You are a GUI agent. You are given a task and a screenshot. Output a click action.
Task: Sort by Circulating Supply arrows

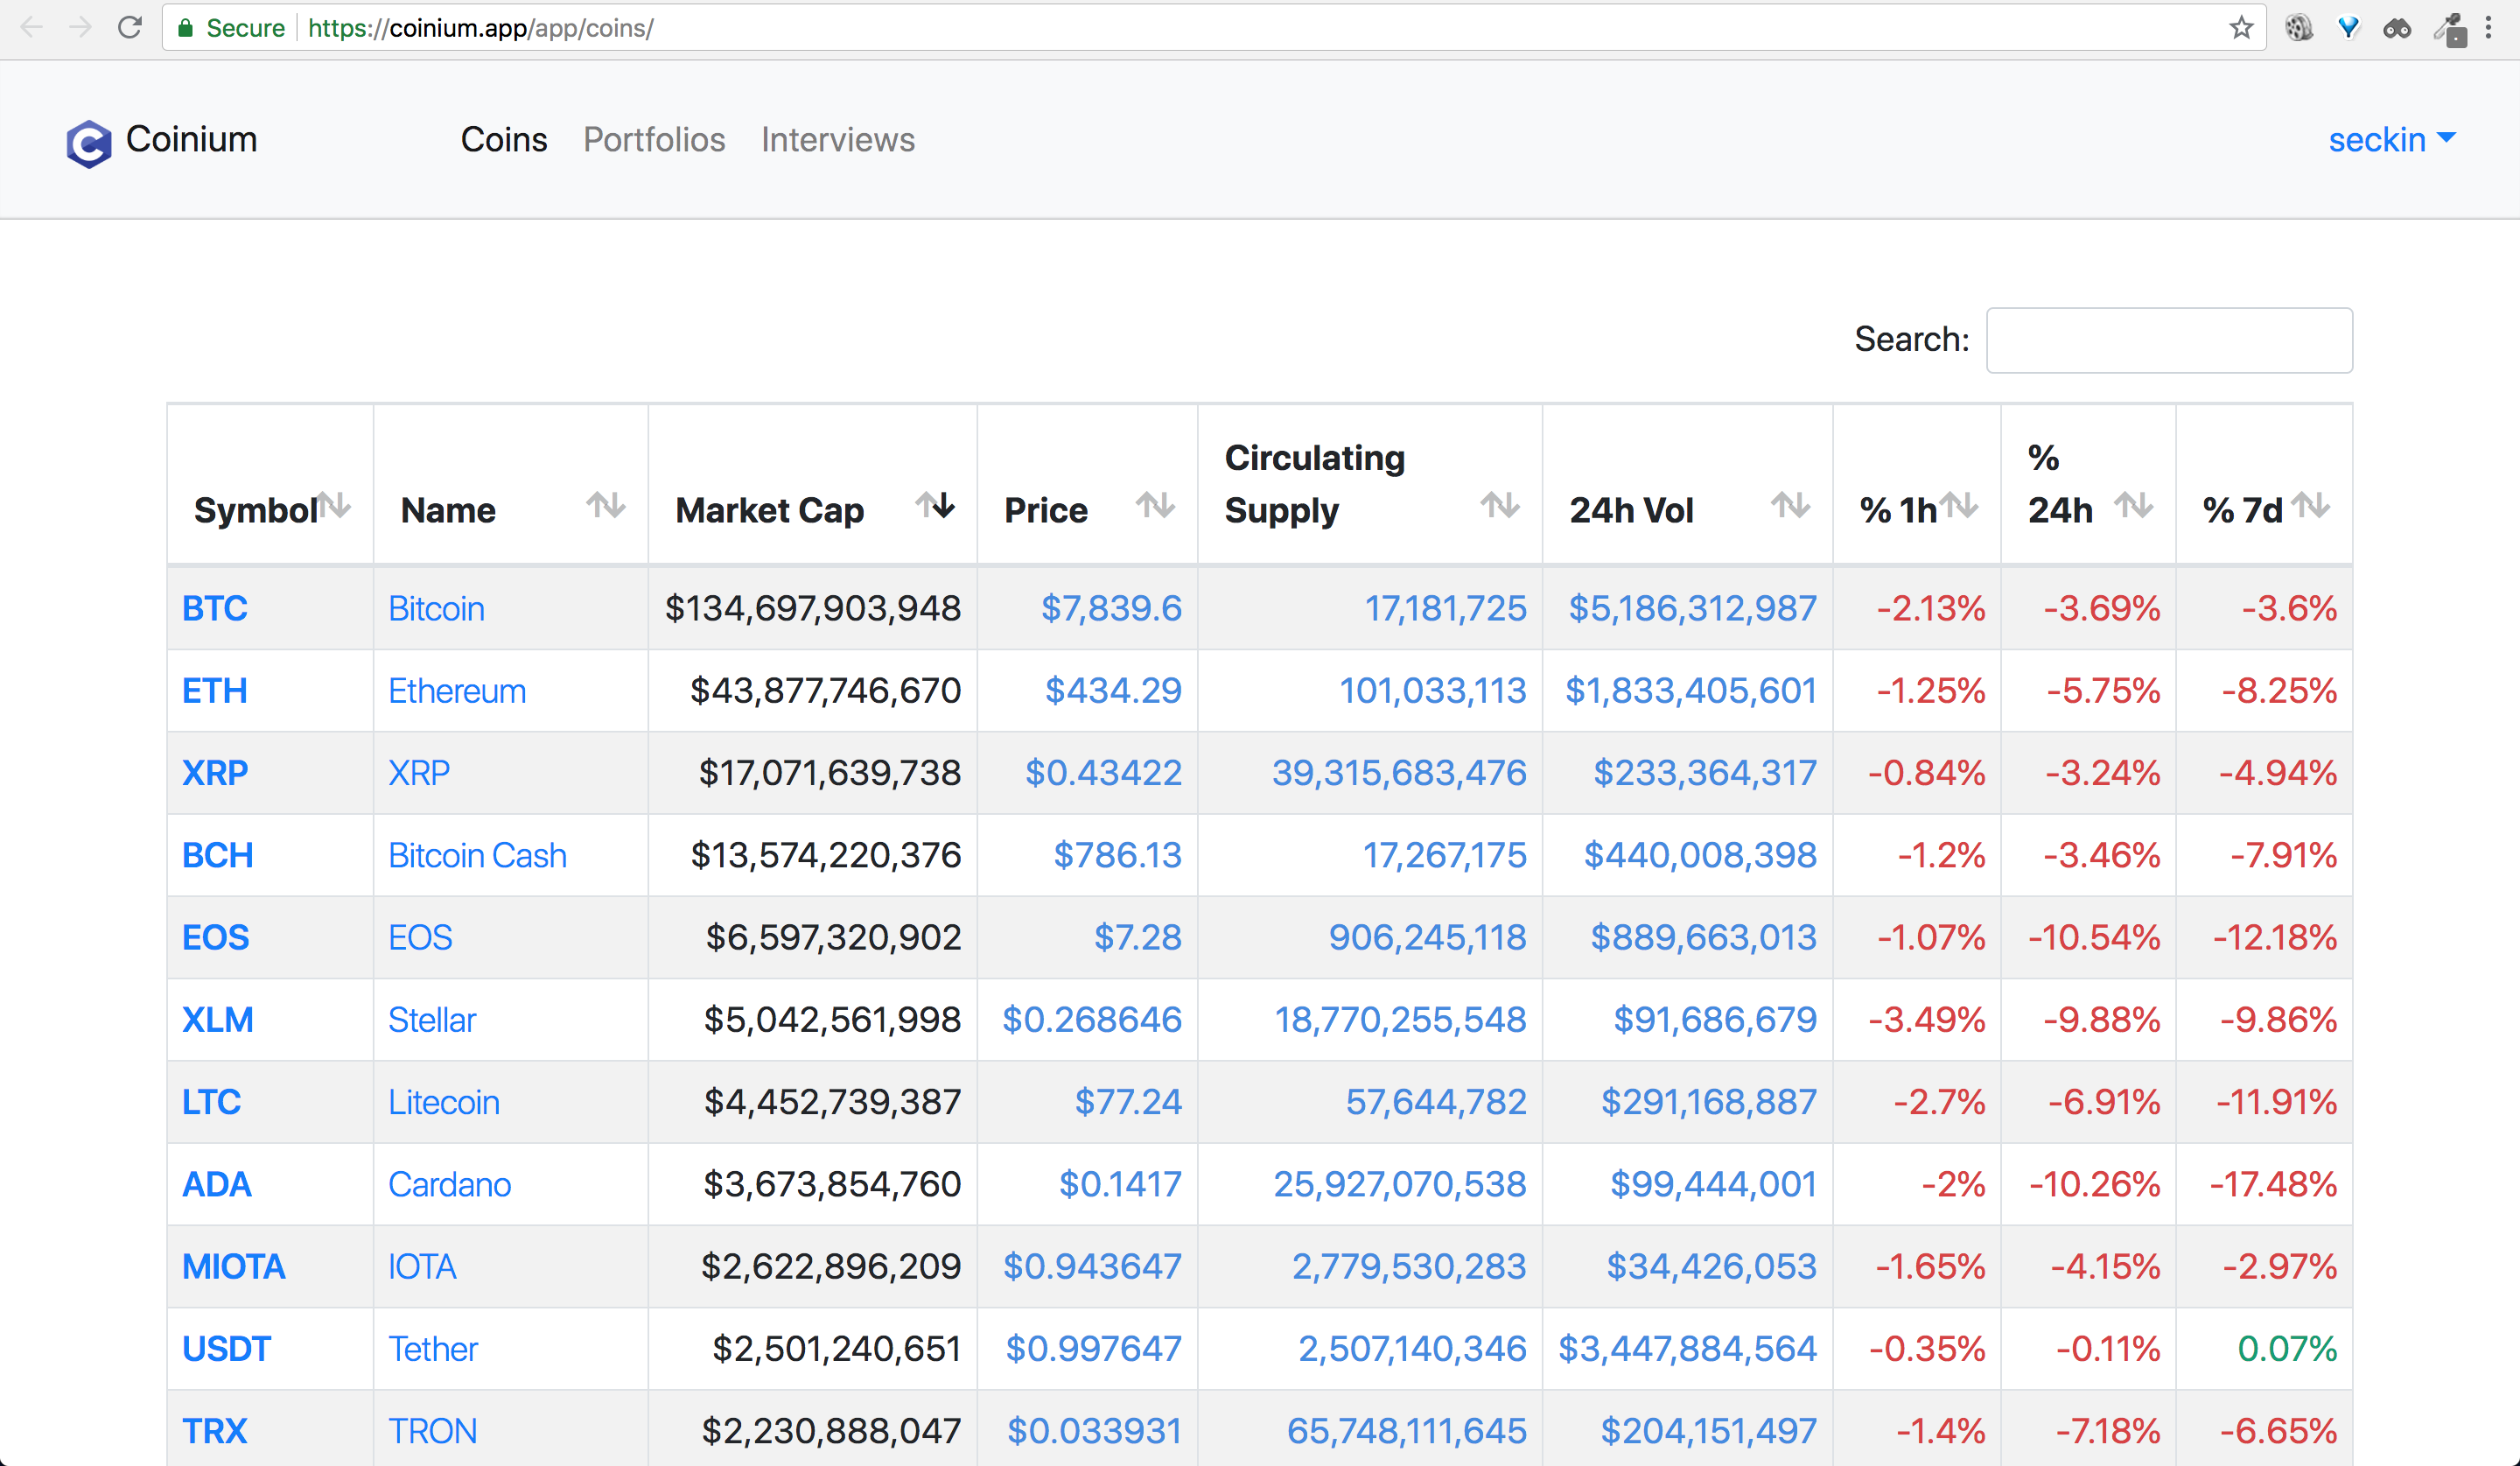(x=1499, y=506)
